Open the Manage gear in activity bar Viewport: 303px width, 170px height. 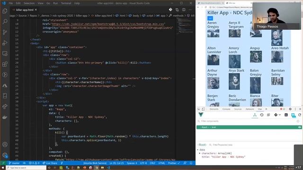point(5,155)
